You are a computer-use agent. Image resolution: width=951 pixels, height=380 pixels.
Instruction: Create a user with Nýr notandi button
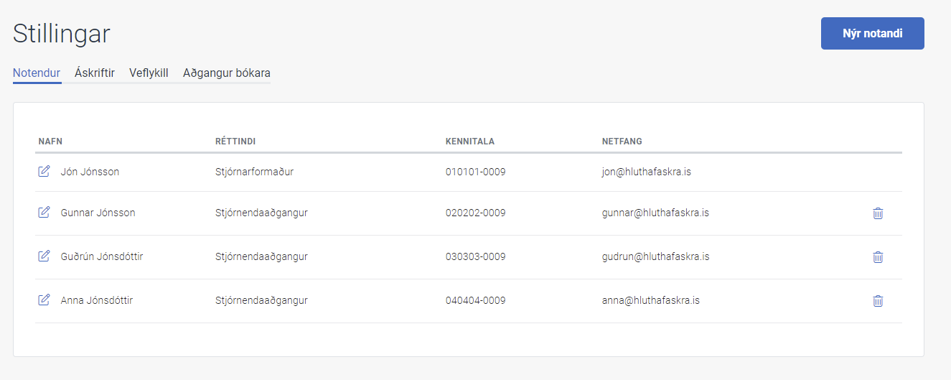pos(873,34)
